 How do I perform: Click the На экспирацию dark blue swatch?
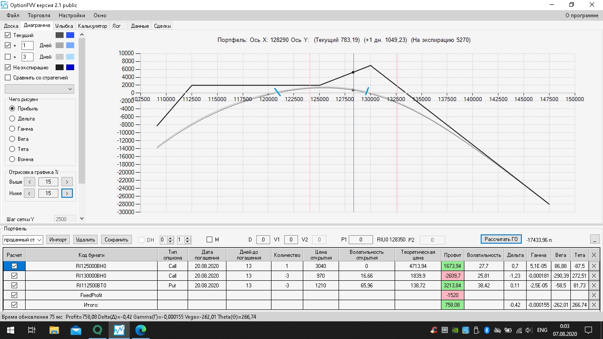point(70,68)
